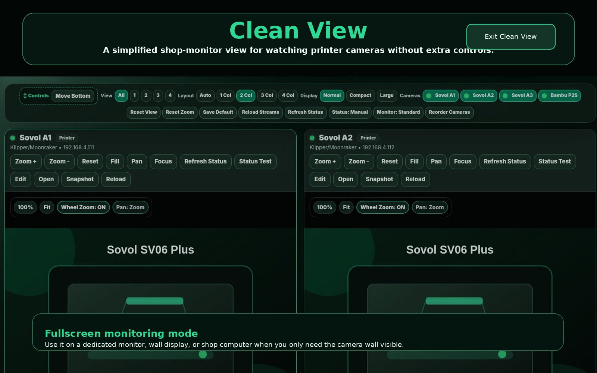Click Reset View

144,112
